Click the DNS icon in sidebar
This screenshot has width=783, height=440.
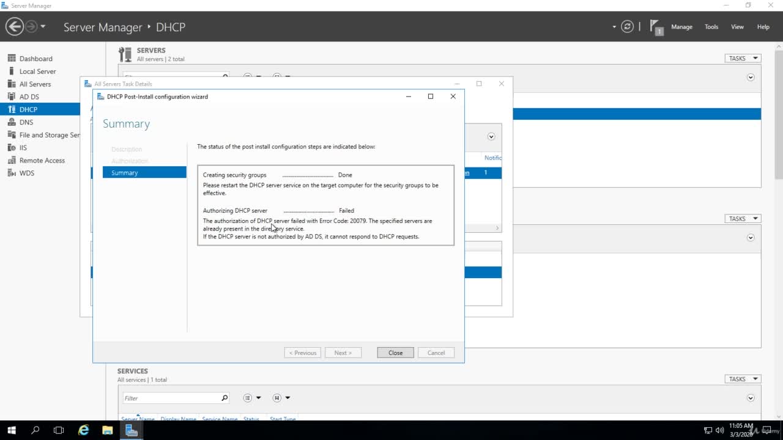(11, 122)
